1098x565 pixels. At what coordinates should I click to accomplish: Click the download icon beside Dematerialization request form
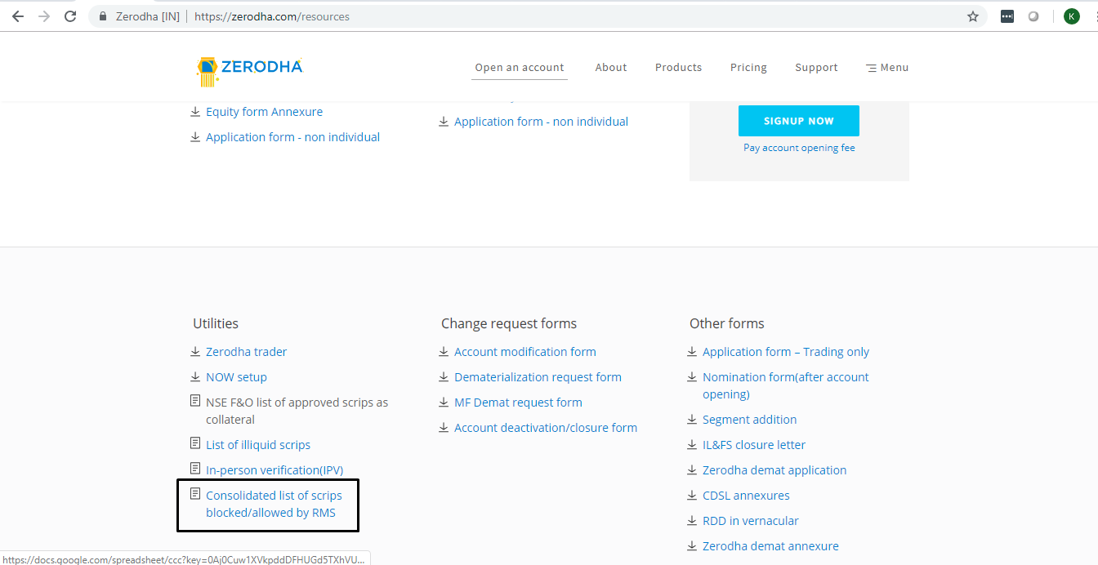pos(444,377)
